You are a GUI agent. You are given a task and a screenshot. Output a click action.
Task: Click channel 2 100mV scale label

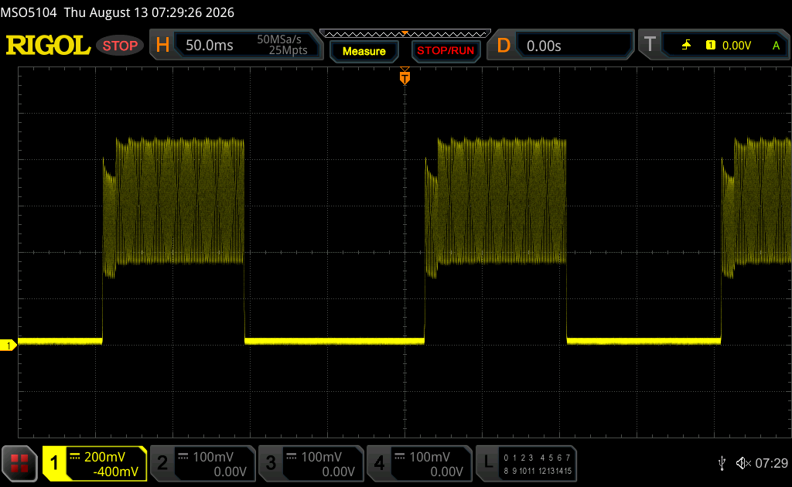[213, 457]
